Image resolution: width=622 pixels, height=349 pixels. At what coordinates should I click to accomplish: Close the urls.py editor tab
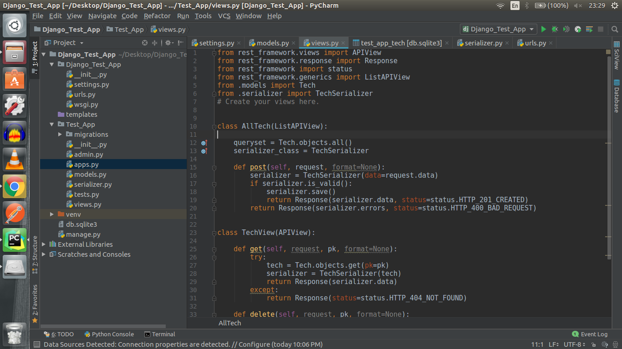click(551, 43)
